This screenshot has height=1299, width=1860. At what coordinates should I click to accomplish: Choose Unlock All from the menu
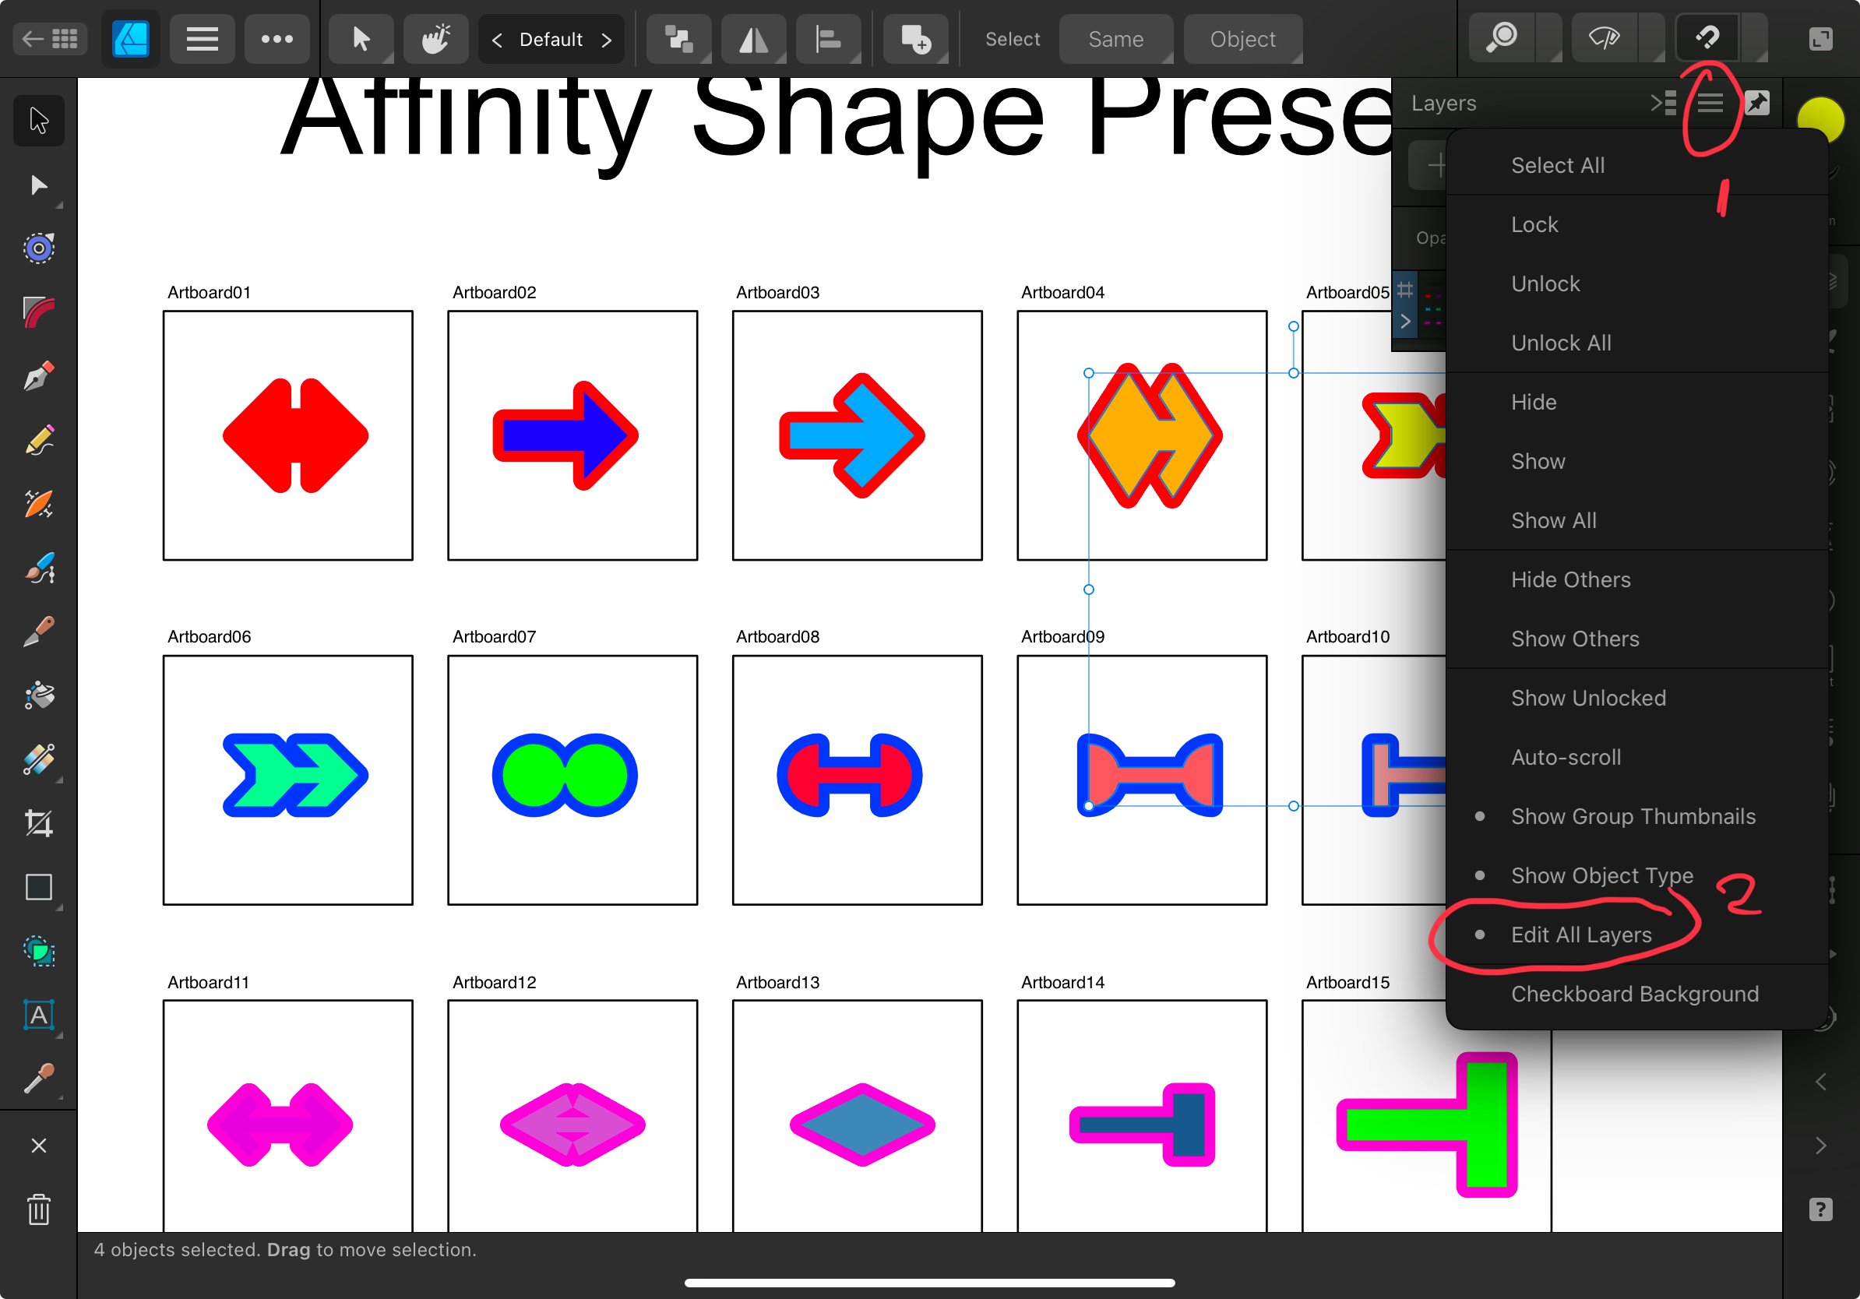(x=1560, y=343)
